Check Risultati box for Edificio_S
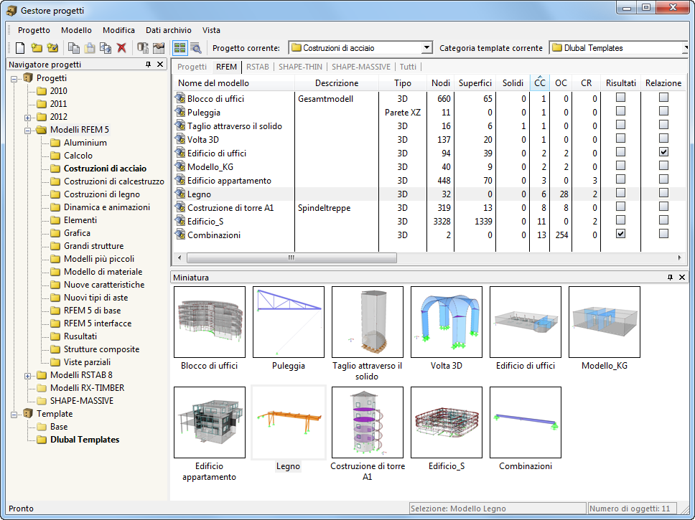This screenshot has height=520, width=695. pos(620,219)
